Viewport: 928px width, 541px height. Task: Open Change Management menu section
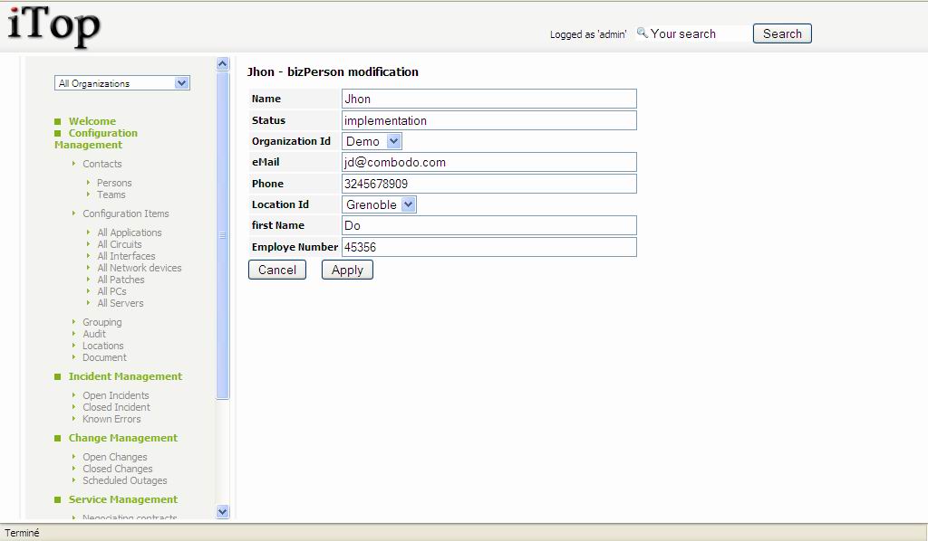[123, 438]
